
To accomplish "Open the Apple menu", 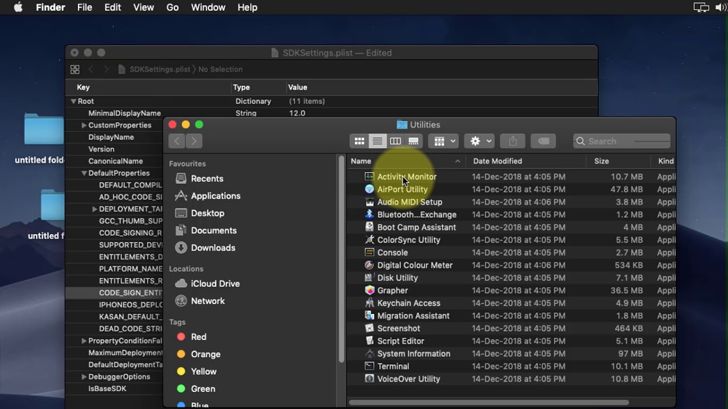I will pos(18,7).
